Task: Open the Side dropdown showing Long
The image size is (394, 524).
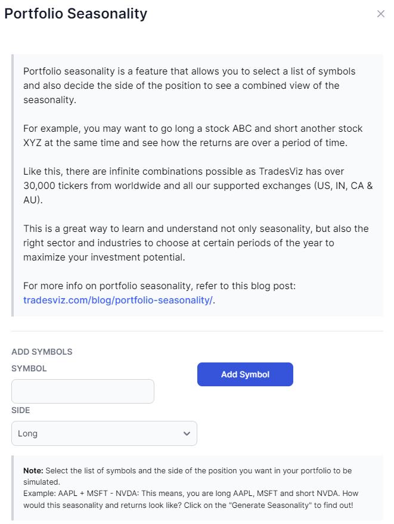Action: point(104,433)
